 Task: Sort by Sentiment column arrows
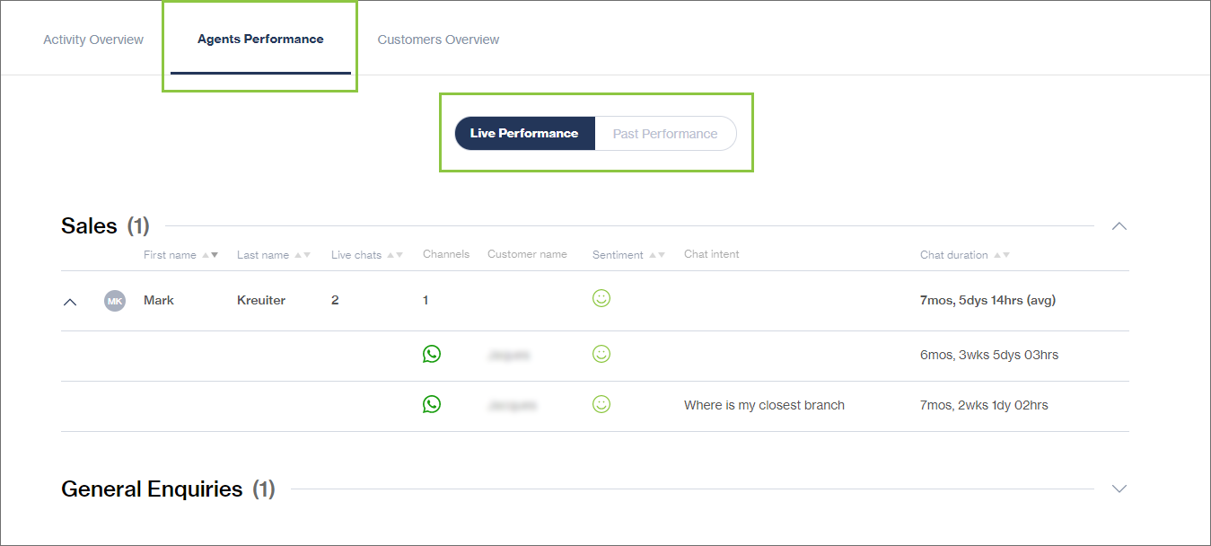point(657,255)
